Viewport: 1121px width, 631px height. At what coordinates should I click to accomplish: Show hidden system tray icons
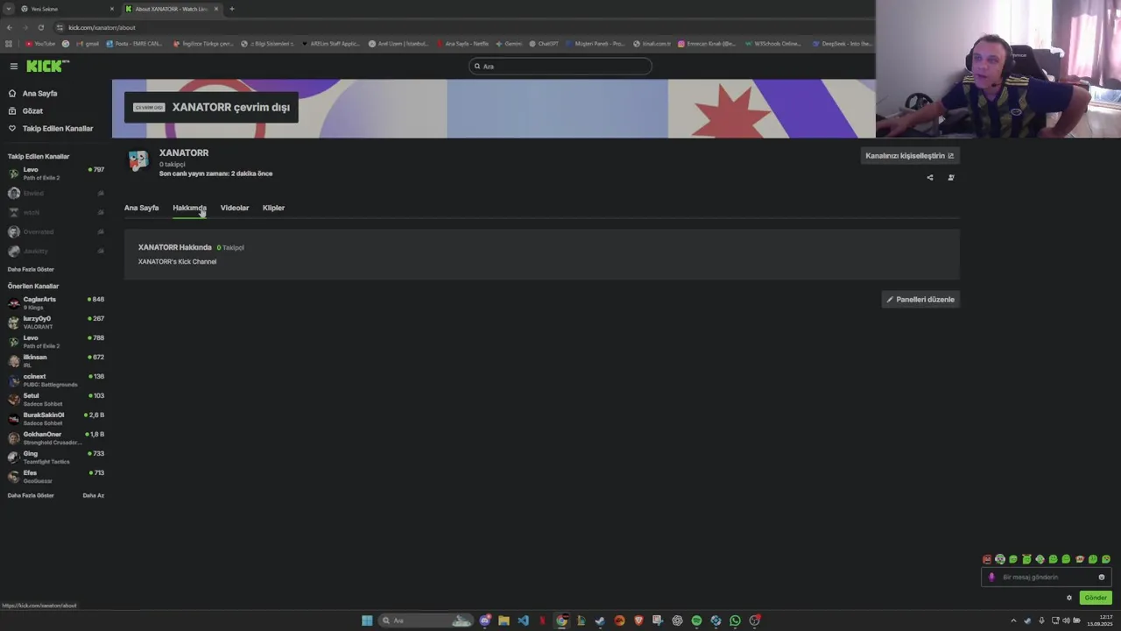pos(1014,620)
